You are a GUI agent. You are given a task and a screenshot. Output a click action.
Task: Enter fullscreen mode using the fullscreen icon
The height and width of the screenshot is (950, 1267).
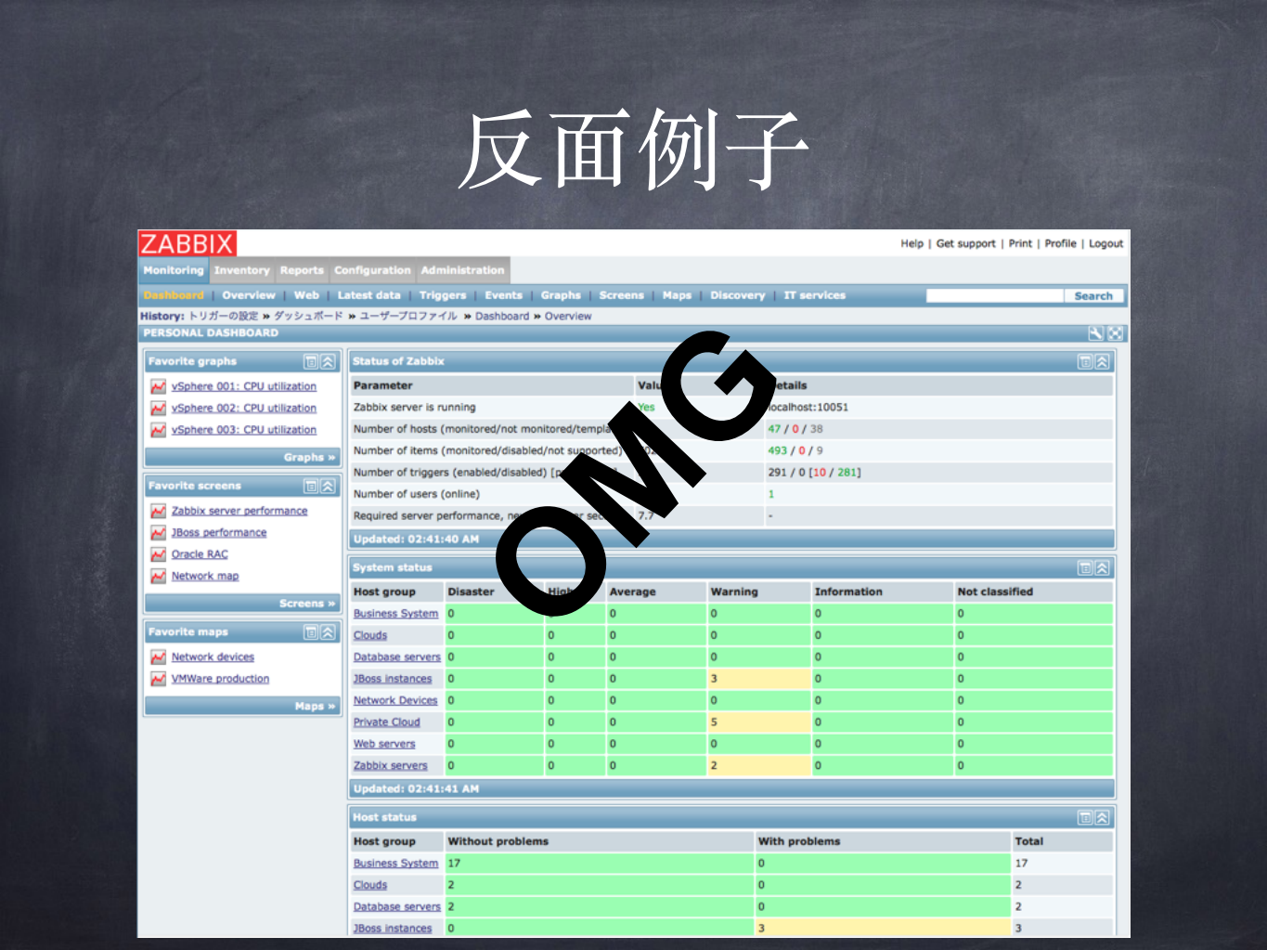coord(1115,332)
